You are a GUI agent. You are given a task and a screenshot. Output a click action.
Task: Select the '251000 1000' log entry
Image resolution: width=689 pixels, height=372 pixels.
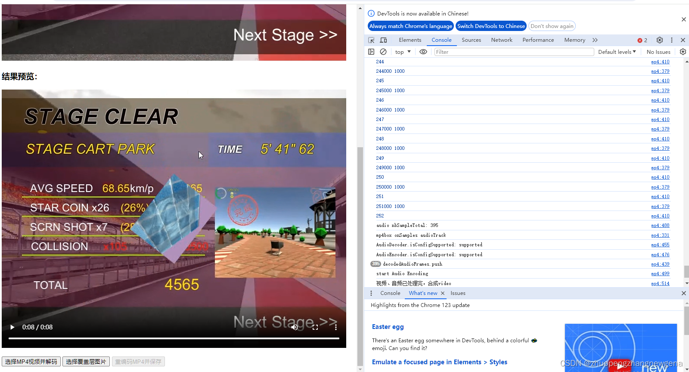click(390, 206)
